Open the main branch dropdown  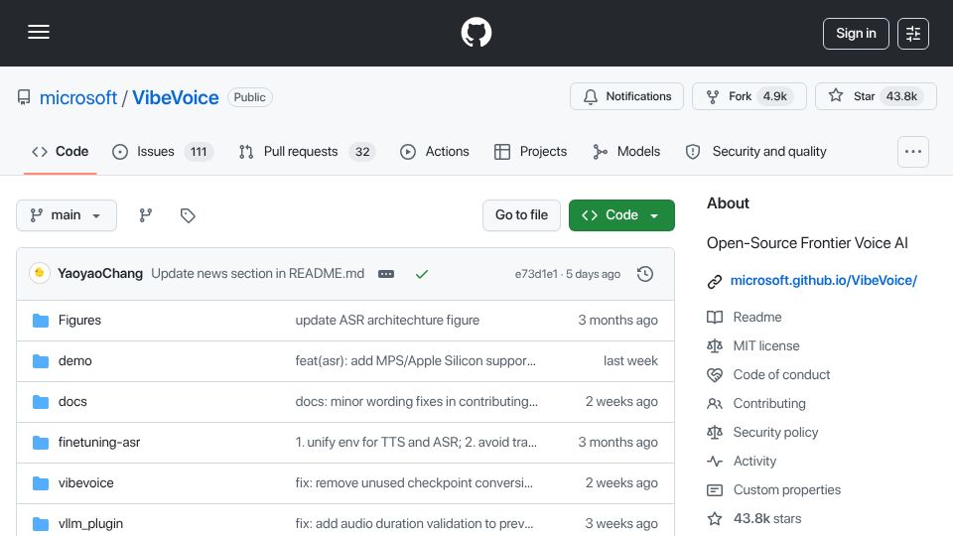[67, 215]
